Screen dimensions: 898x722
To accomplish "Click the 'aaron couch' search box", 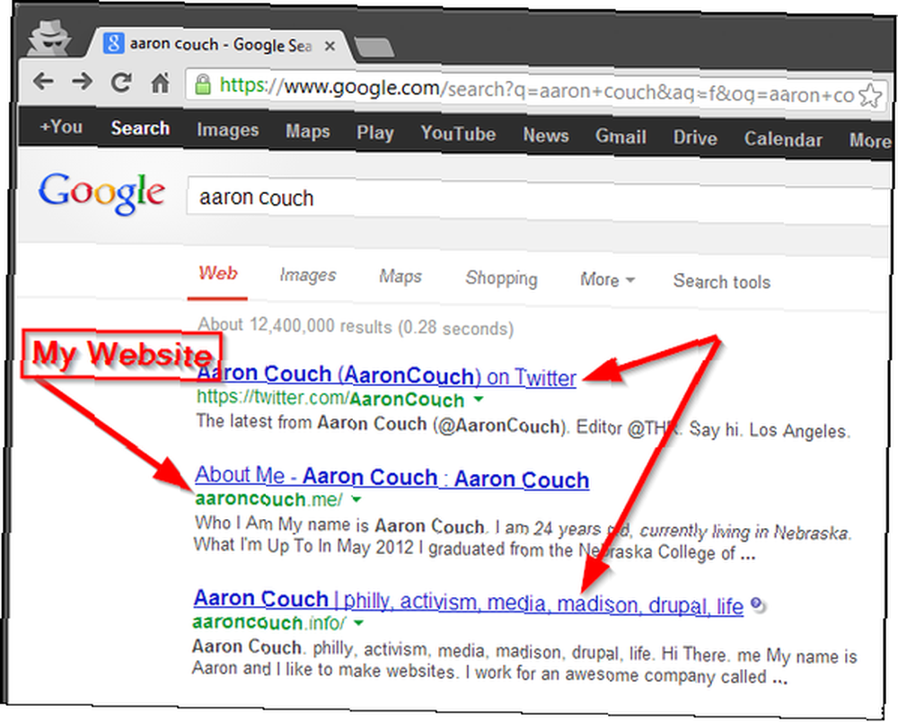I will pyautogui.click(x=538, y=200).
